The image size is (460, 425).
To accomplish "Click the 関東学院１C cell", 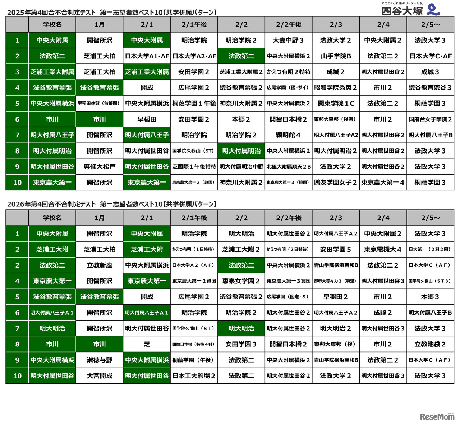I will pyautogui.click(x=336, y=103).
